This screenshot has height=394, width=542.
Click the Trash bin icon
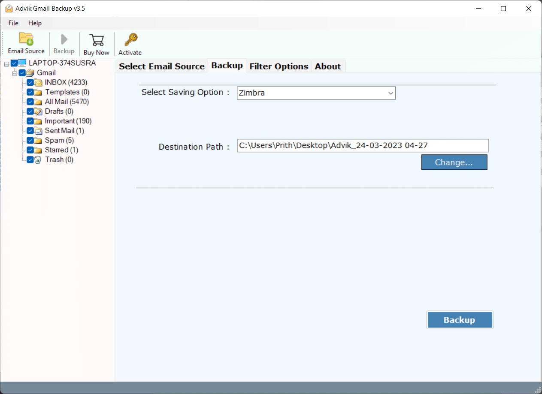coord(38,159)
